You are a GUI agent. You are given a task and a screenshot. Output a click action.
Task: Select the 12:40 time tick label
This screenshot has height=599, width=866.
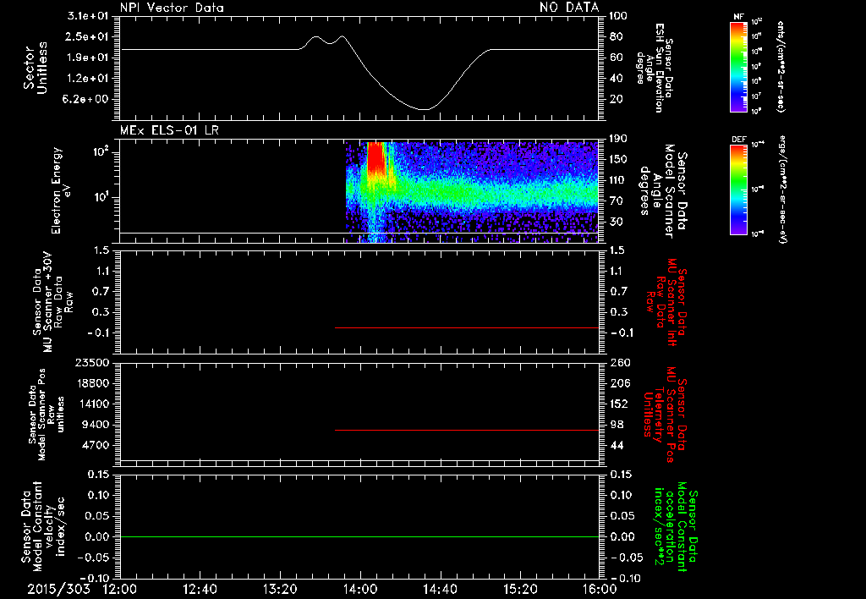200,589
